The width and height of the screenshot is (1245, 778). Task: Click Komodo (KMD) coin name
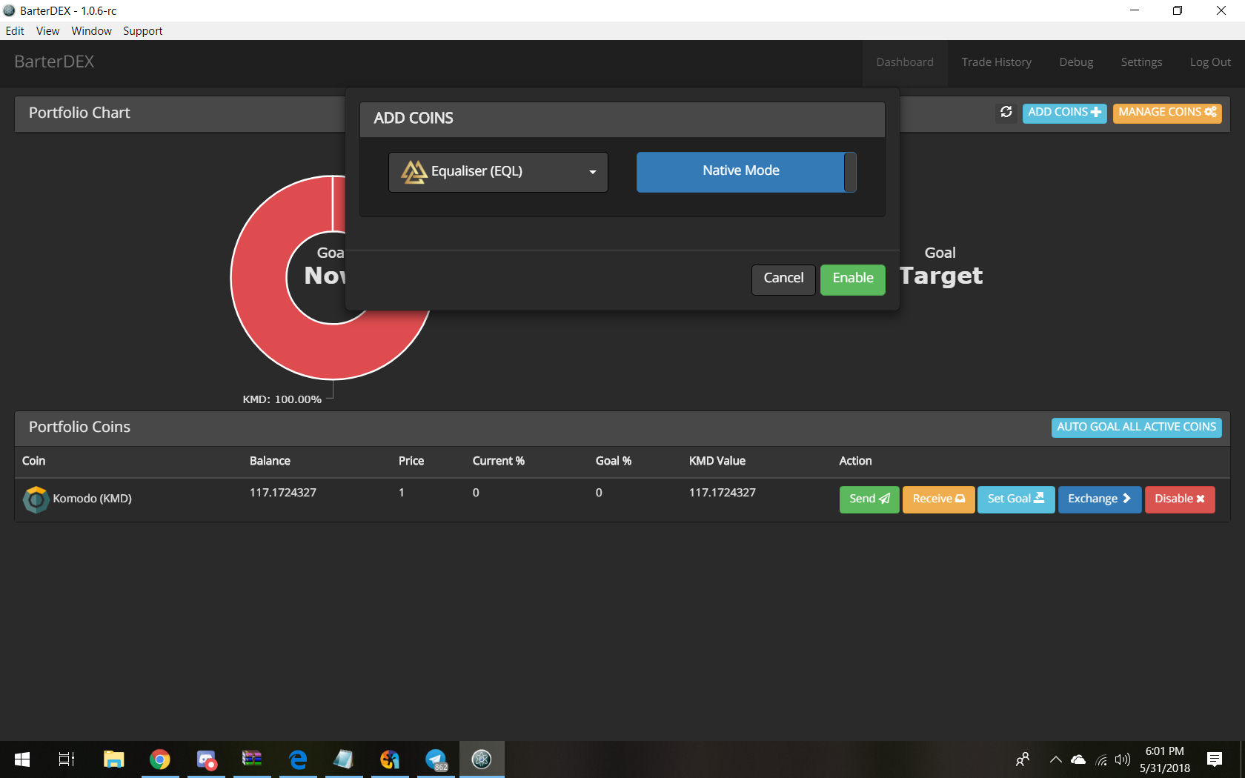tap(92, 499)
